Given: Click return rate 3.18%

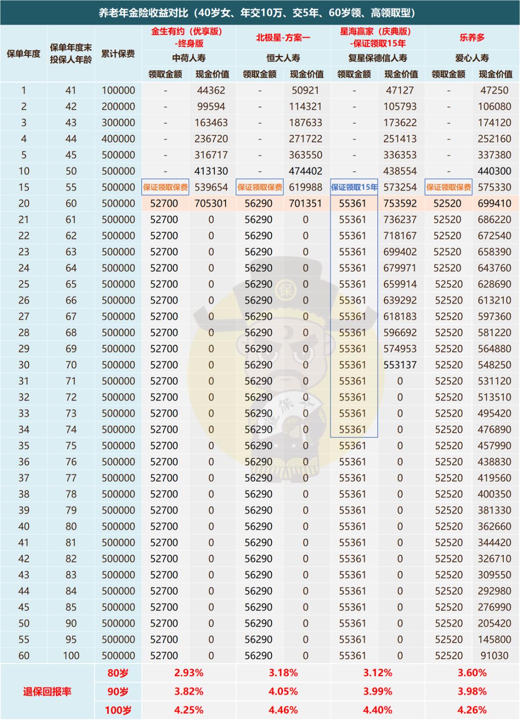Looking at the screenshot, I should (283, 673).
